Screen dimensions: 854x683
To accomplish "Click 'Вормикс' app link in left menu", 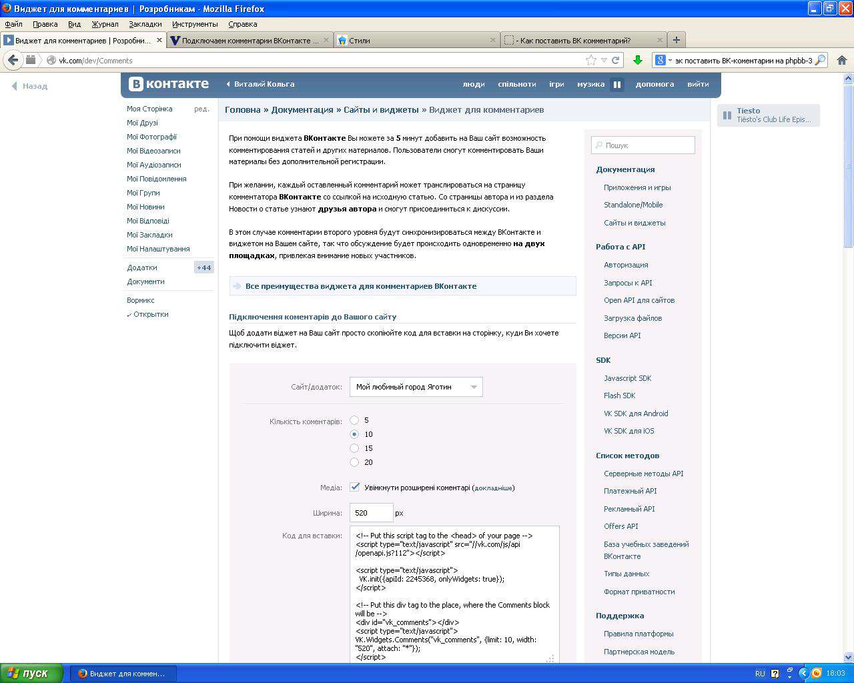I will [x=141, y=300].
